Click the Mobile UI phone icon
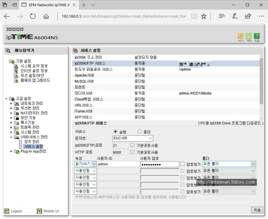Viewport: 268px width, 219px height. 39,211
